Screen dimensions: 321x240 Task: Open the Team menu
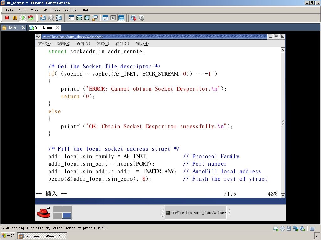[x=56, y=10]
